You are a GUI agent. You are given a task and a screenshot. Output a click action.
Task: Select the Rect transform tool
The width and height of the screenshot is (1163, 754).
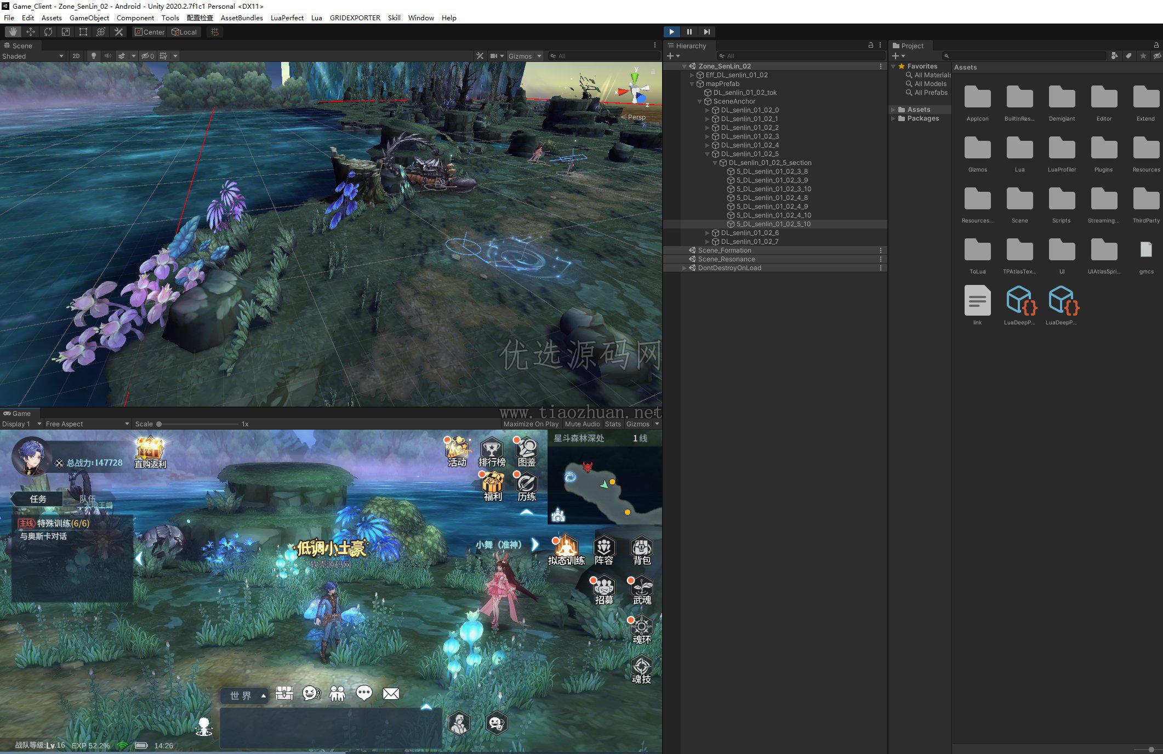(x=83, y=32)
